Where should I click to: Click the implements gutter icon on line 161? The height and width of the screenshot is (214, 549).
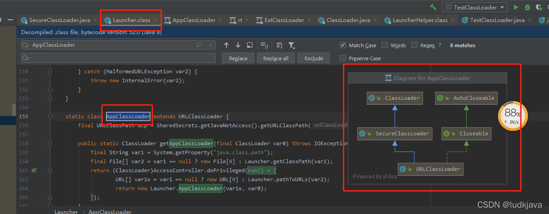33,170
